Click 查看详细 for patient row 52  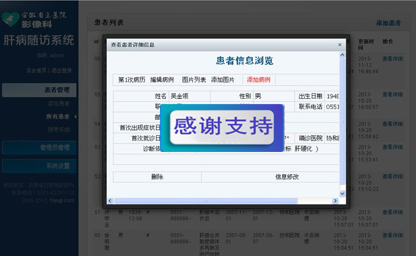click(x=392, y=176)
